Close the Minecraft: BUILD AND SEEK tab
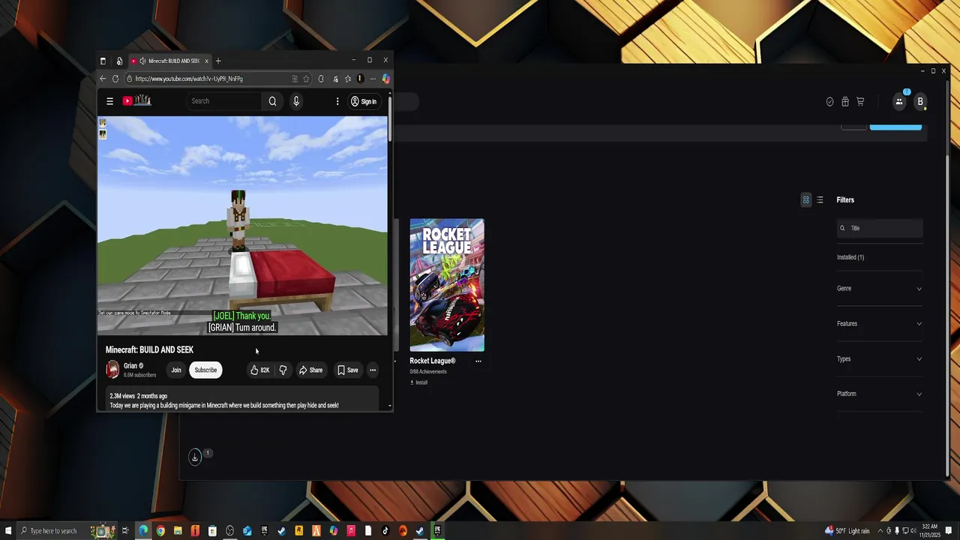 [206, 61]
